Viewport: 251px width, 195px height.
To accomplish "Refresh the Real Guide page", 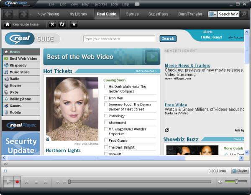I will tap(62, 25).
